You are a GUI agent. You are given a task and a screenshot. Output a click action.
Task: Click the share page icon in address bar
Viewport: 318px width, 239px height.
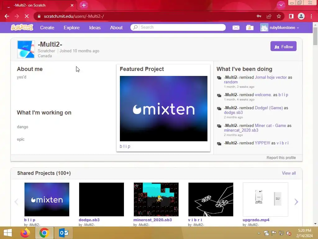pyautogui.click(x=269, y=16)
